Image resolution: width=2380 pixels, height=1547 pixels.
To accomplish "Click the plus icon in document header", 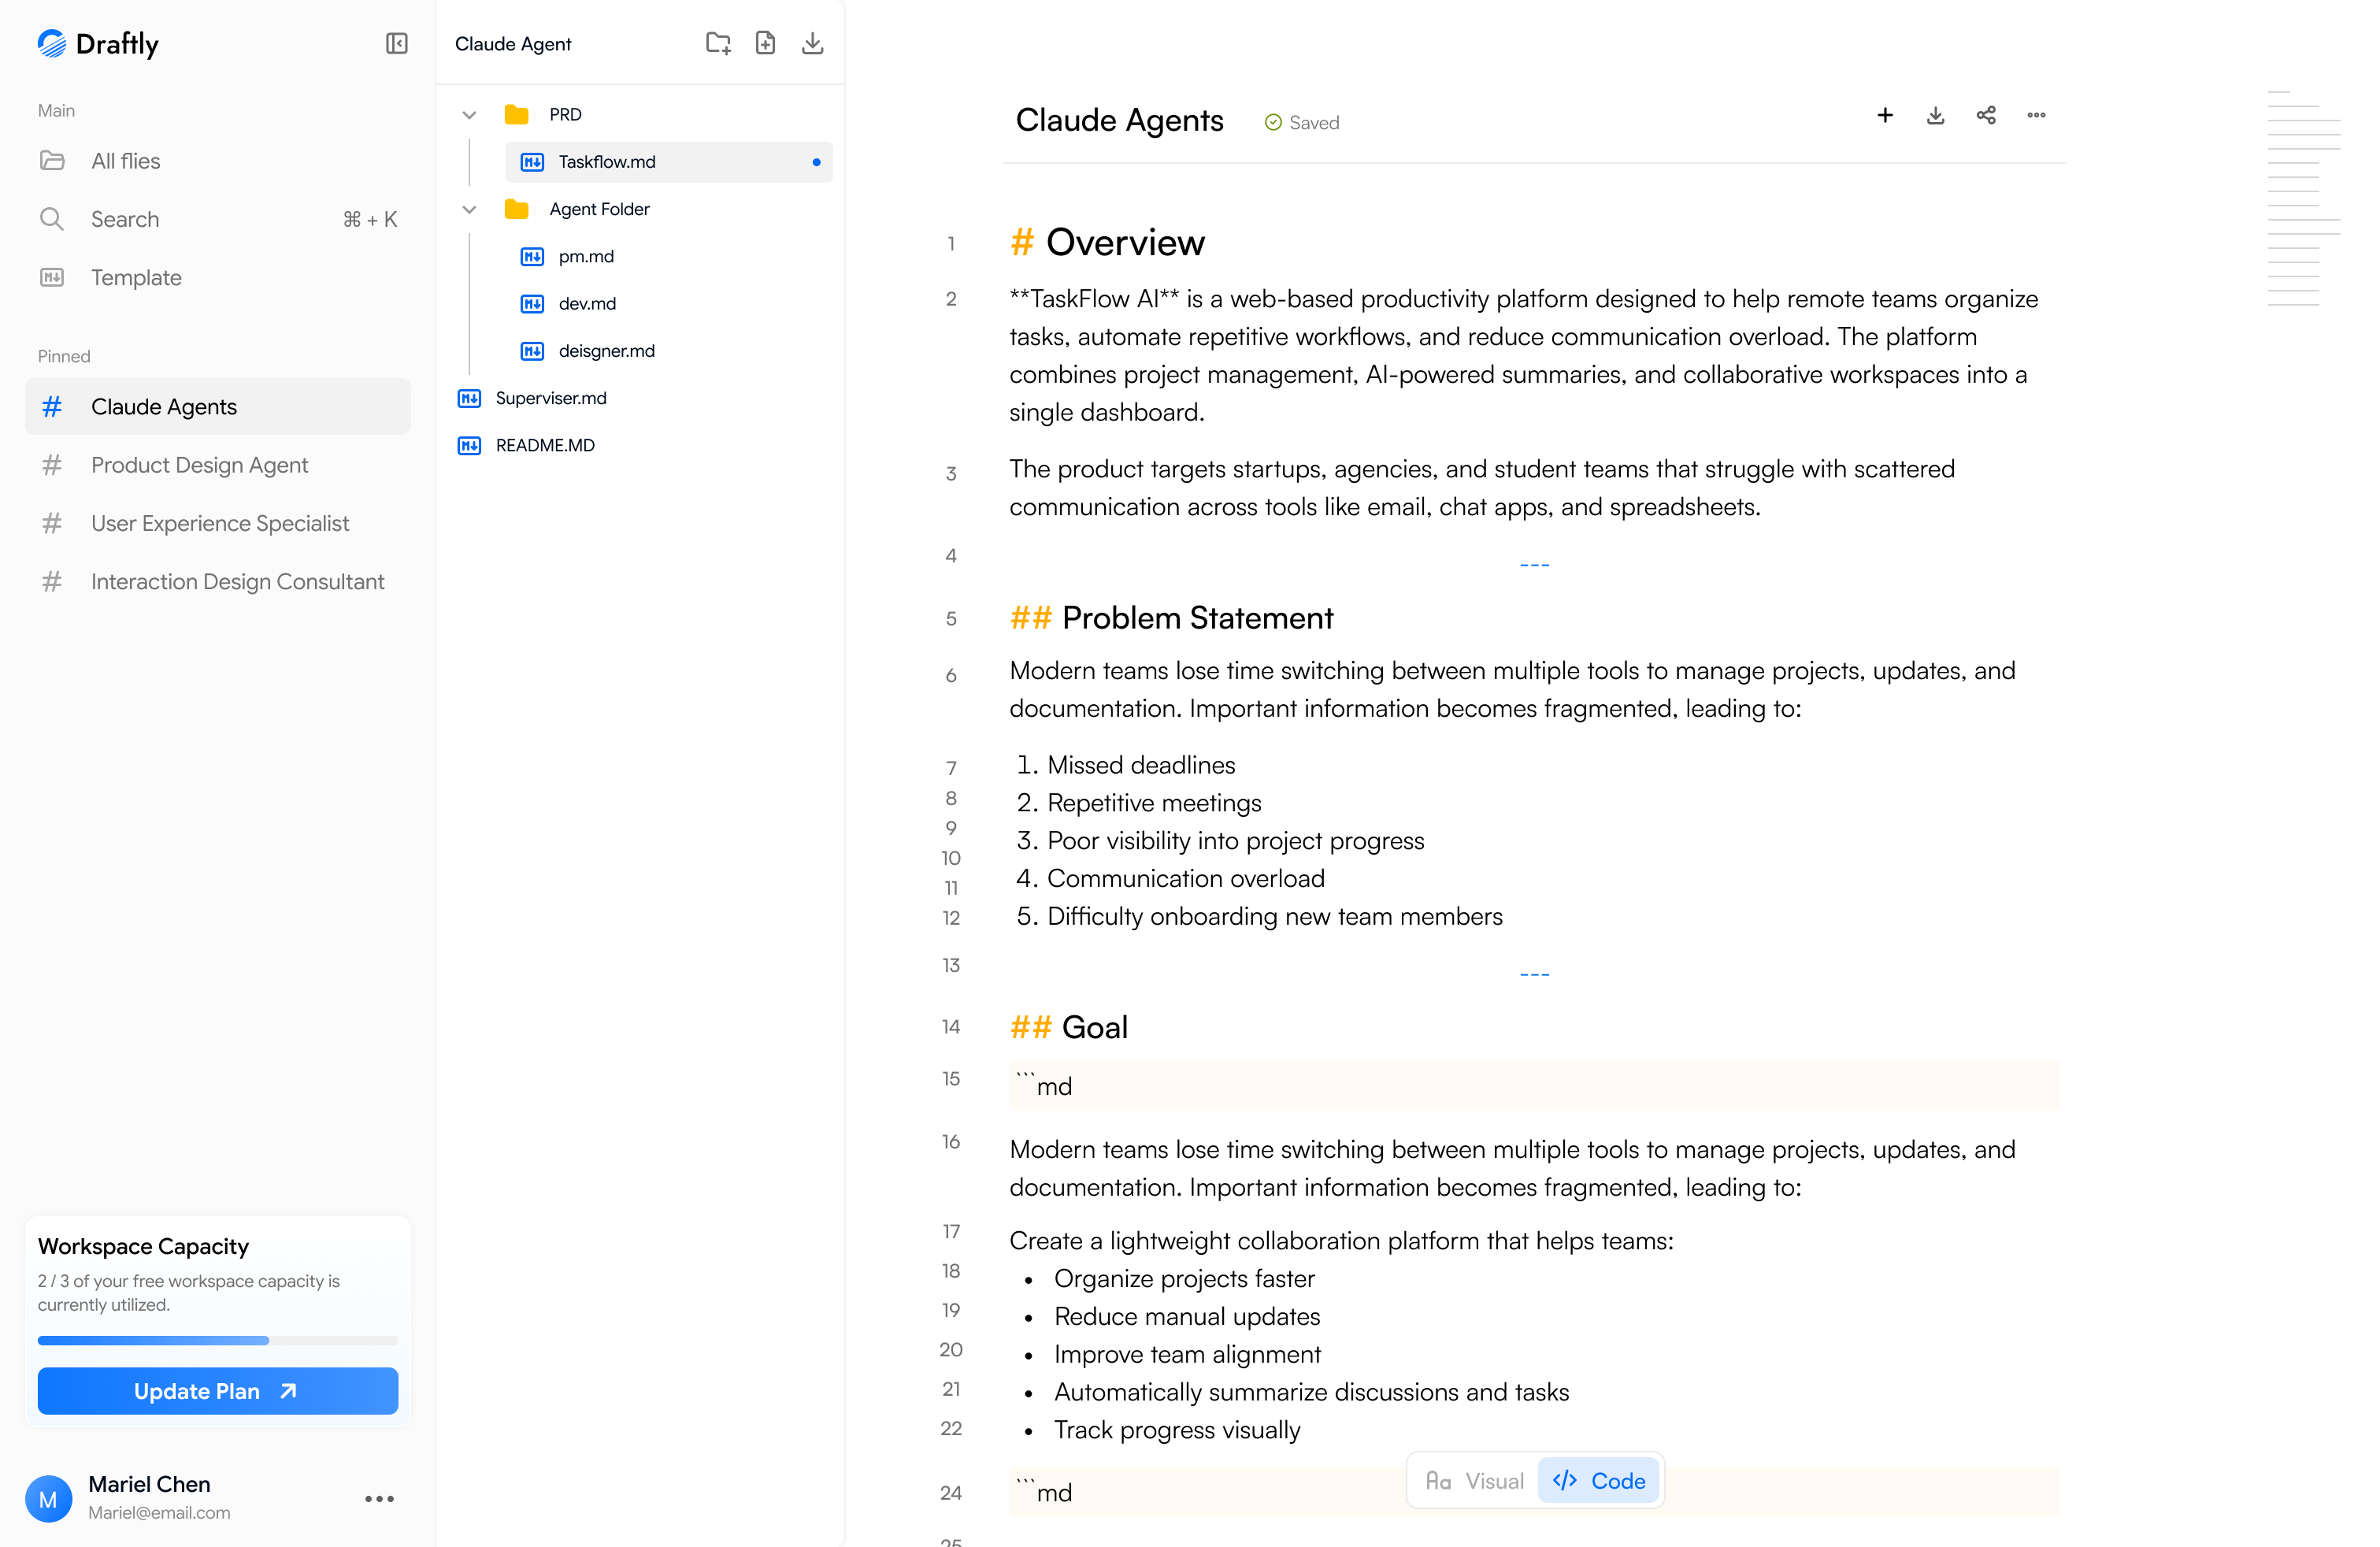I will point(1885,115).
